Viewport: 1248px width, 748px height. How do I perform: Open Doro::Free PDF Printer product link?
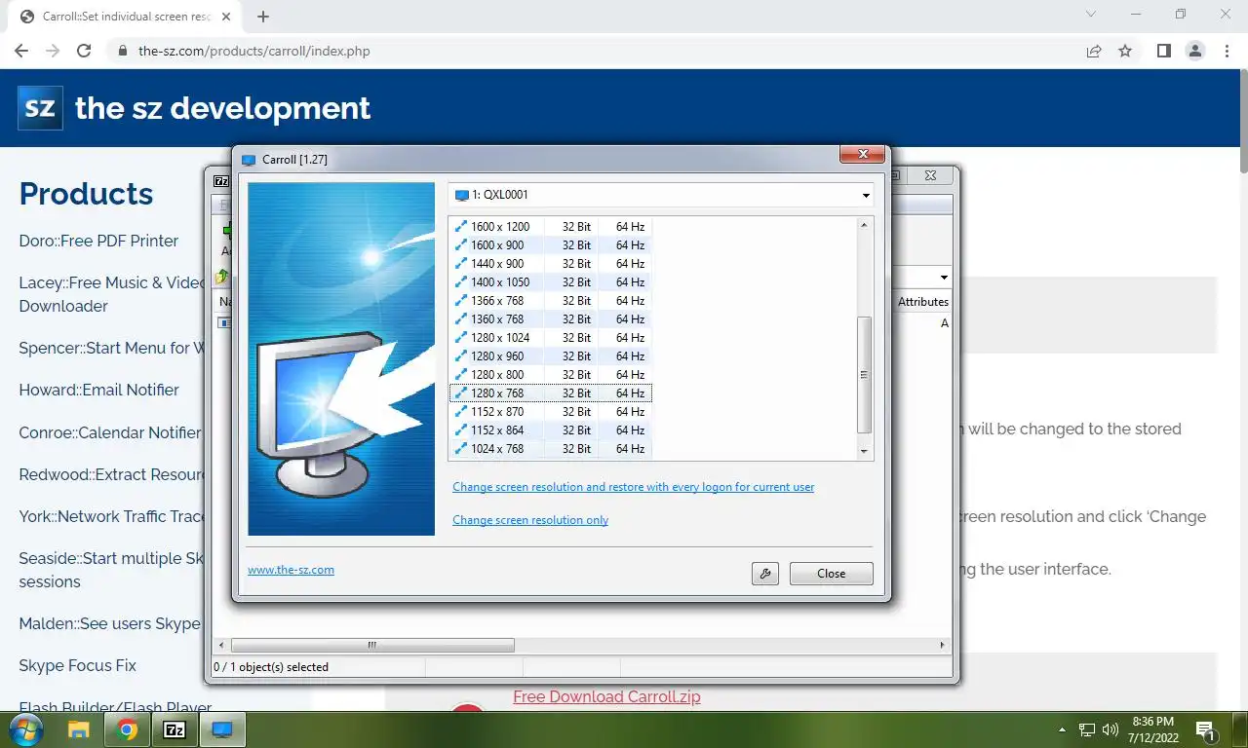pos(98,241)
